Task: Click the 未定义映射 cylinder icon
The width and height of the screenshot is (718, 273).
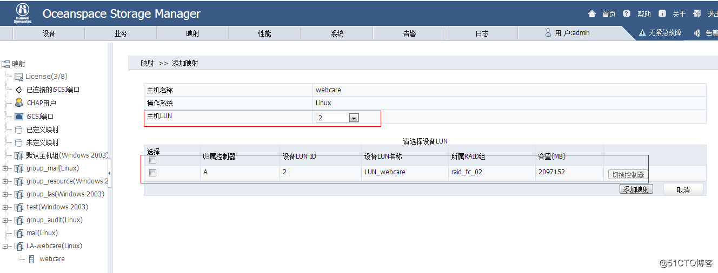Action: pos(19,142)
